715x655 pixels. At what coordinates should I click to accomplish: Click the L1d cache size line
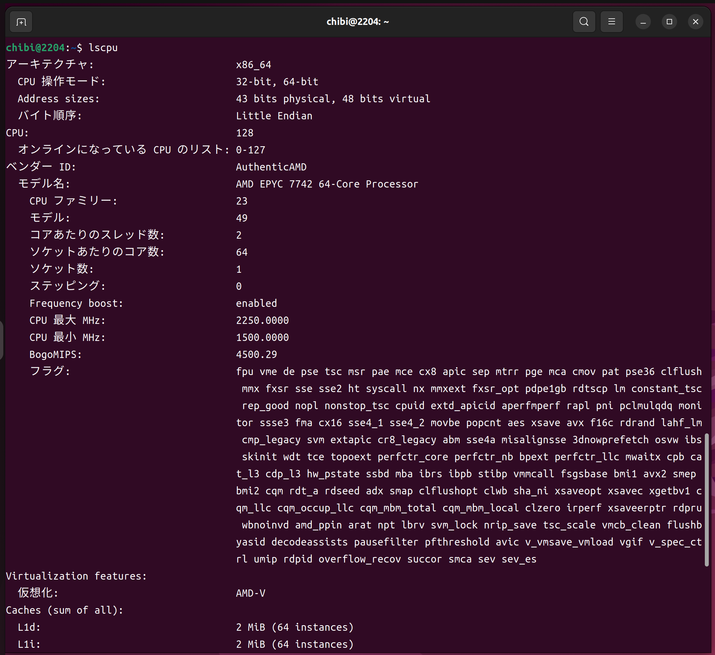(295, 627)
